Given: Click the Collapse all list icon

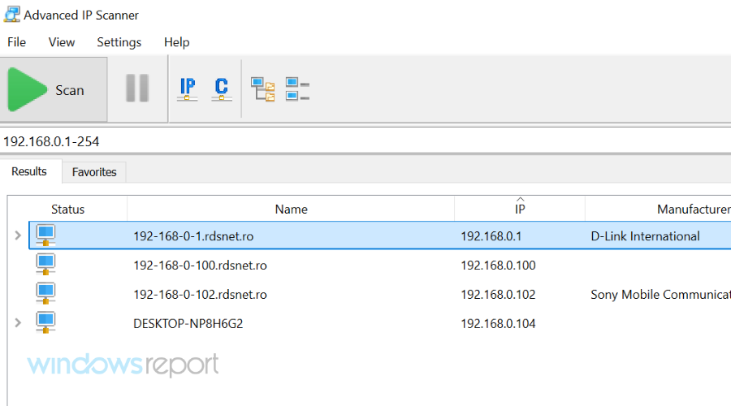Looking at the screenshot, I should coord(297,89).
